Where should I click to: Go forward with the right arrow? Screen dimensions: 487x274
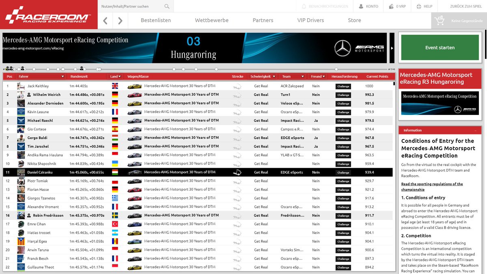point(120,21)
